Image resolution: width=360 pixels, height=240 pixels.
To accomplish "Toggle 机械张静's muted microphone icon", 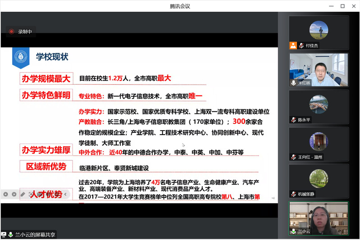I will [x=294, y=194].
